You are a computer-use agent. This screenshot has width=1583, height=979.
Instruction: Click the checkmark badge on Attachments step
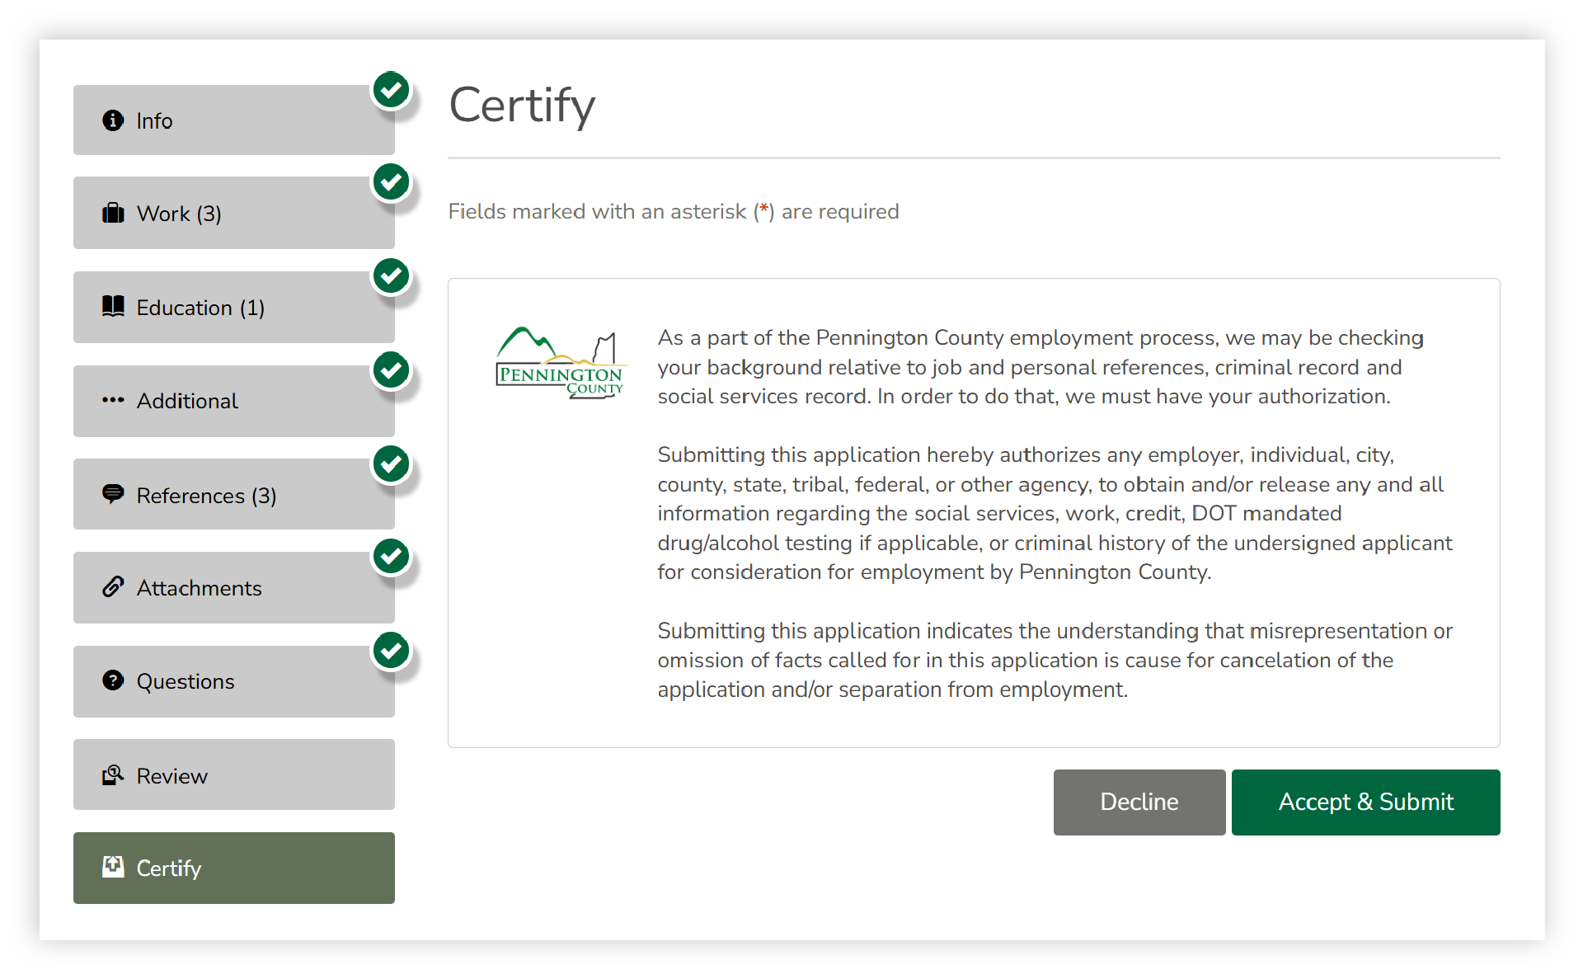click(x=392, y=557)
